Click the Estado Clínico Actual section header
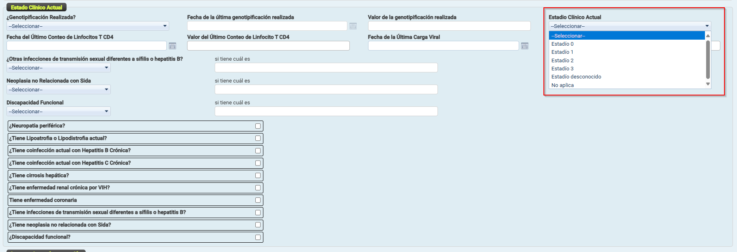 click(37, 7)
